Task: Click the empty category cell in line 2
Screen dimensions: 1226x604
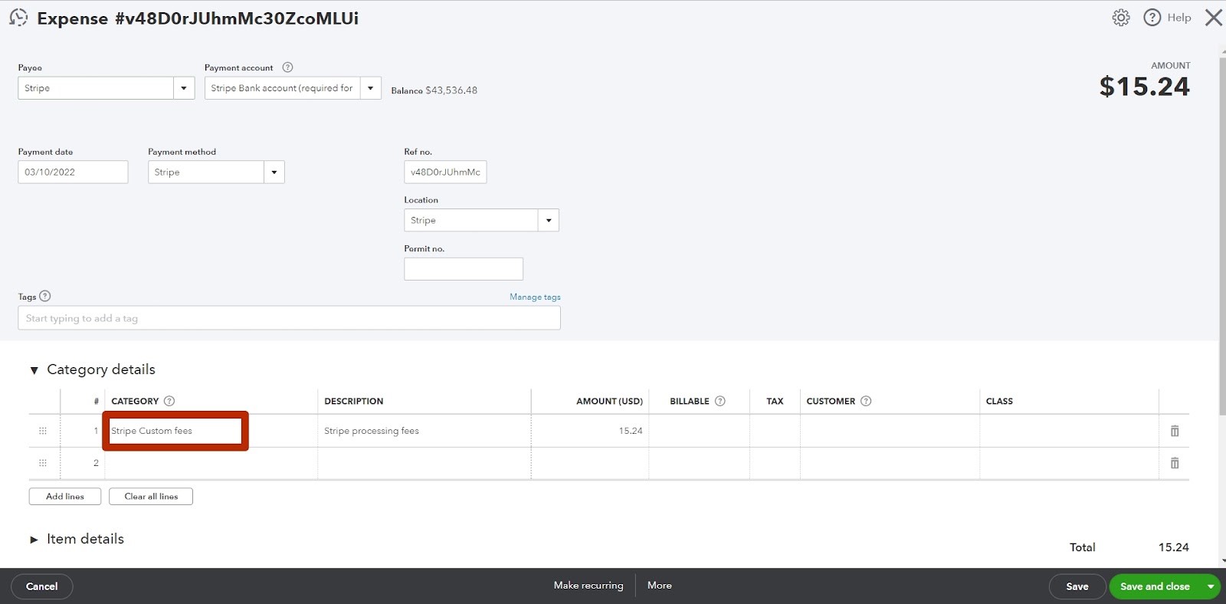Action: coord(211,463)
